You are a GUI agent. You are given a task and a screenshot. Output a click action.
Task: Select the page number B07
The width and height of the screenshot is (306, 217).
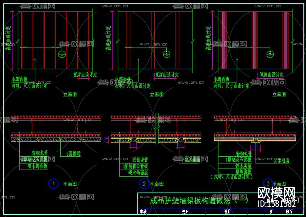(289, 211)
